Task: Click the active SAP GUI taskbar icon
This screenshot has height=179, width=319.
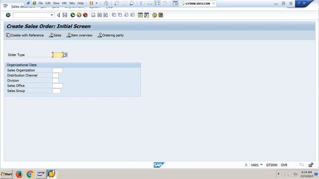Action: 51,174
